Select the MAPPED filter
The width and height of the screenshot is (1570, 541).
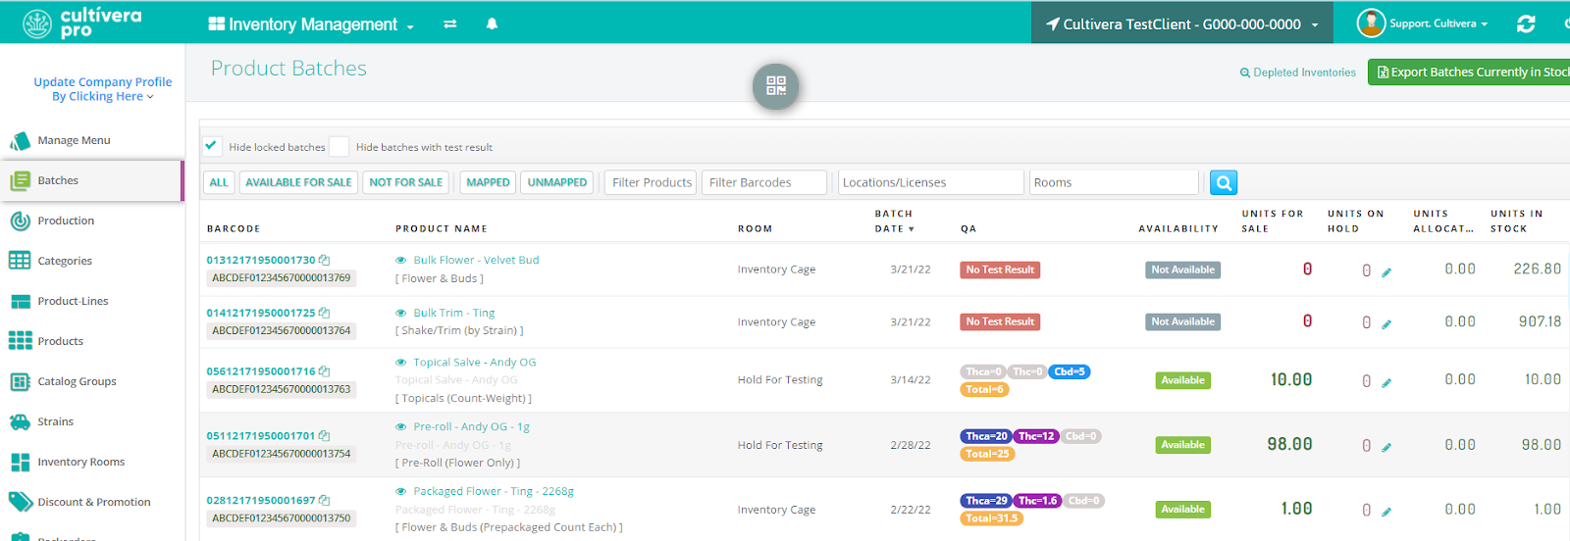488,182
